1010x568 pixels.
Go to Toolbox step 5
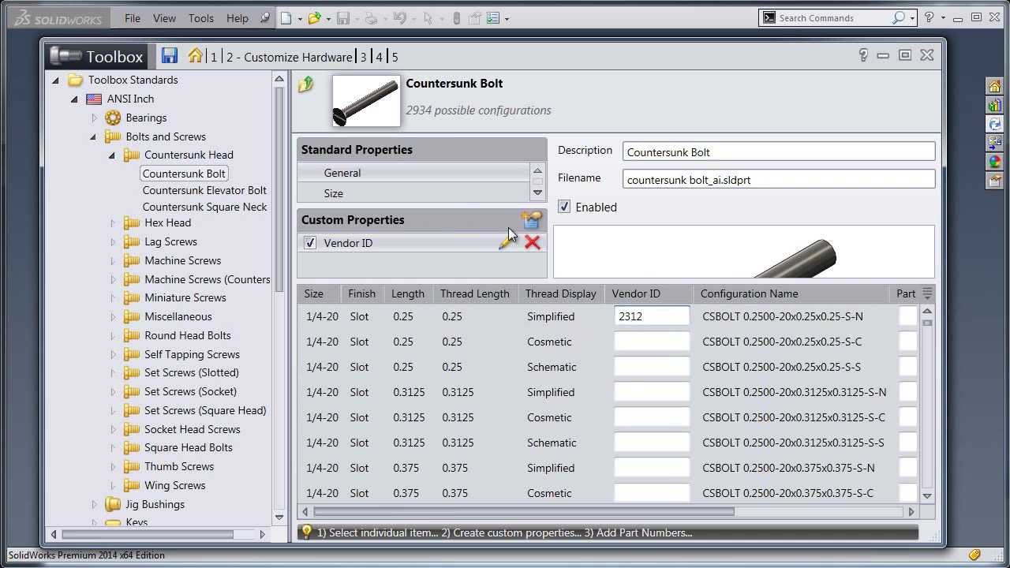pyautogui.click(x=395, y=57)
